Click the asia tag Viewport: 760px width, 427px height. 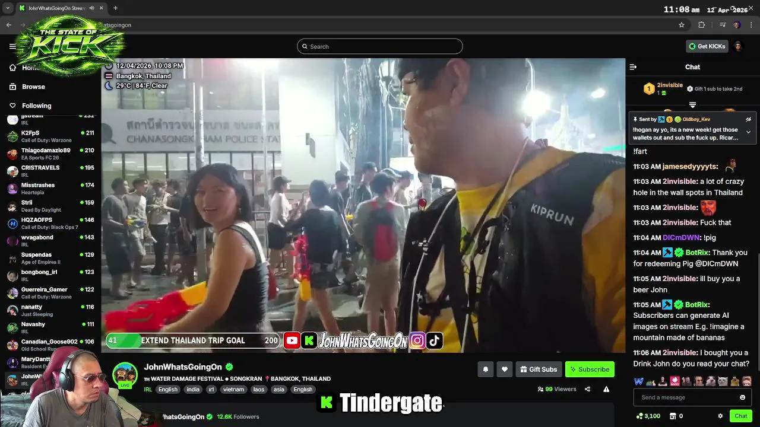pos(278,389)
